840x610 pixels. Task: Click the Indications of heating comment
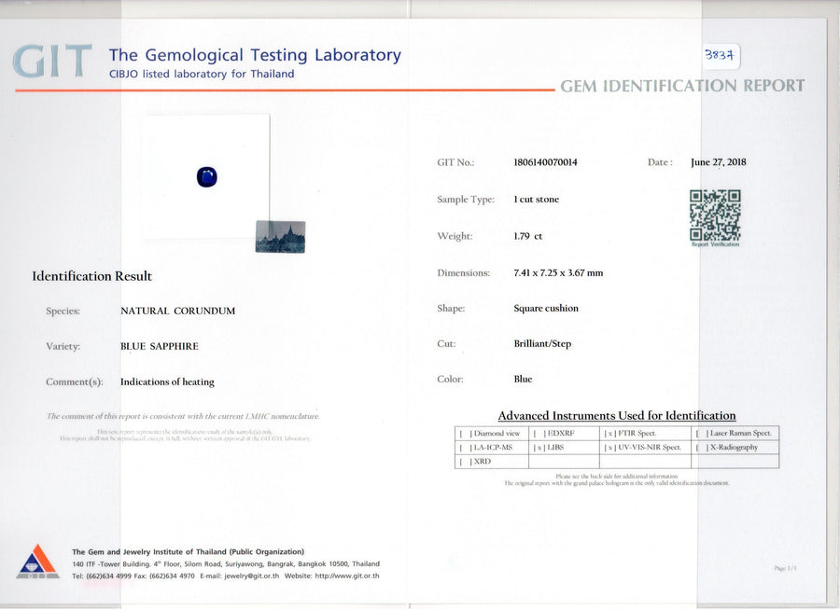click(167, 381)
